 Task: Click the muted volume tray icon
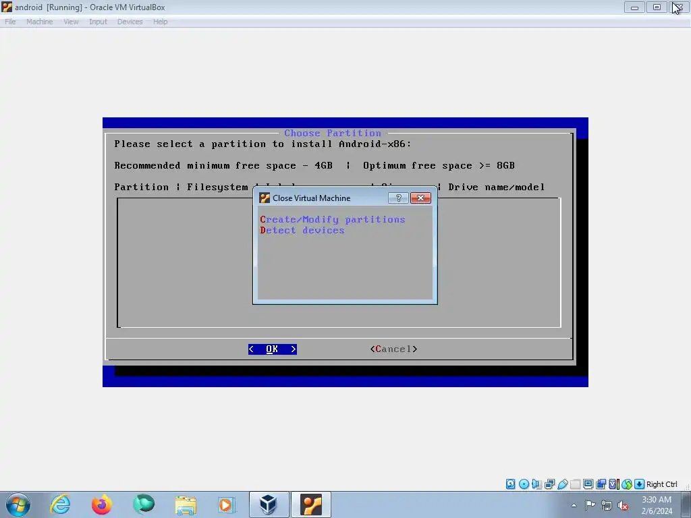pyautogui.click(x=623, y=505)
